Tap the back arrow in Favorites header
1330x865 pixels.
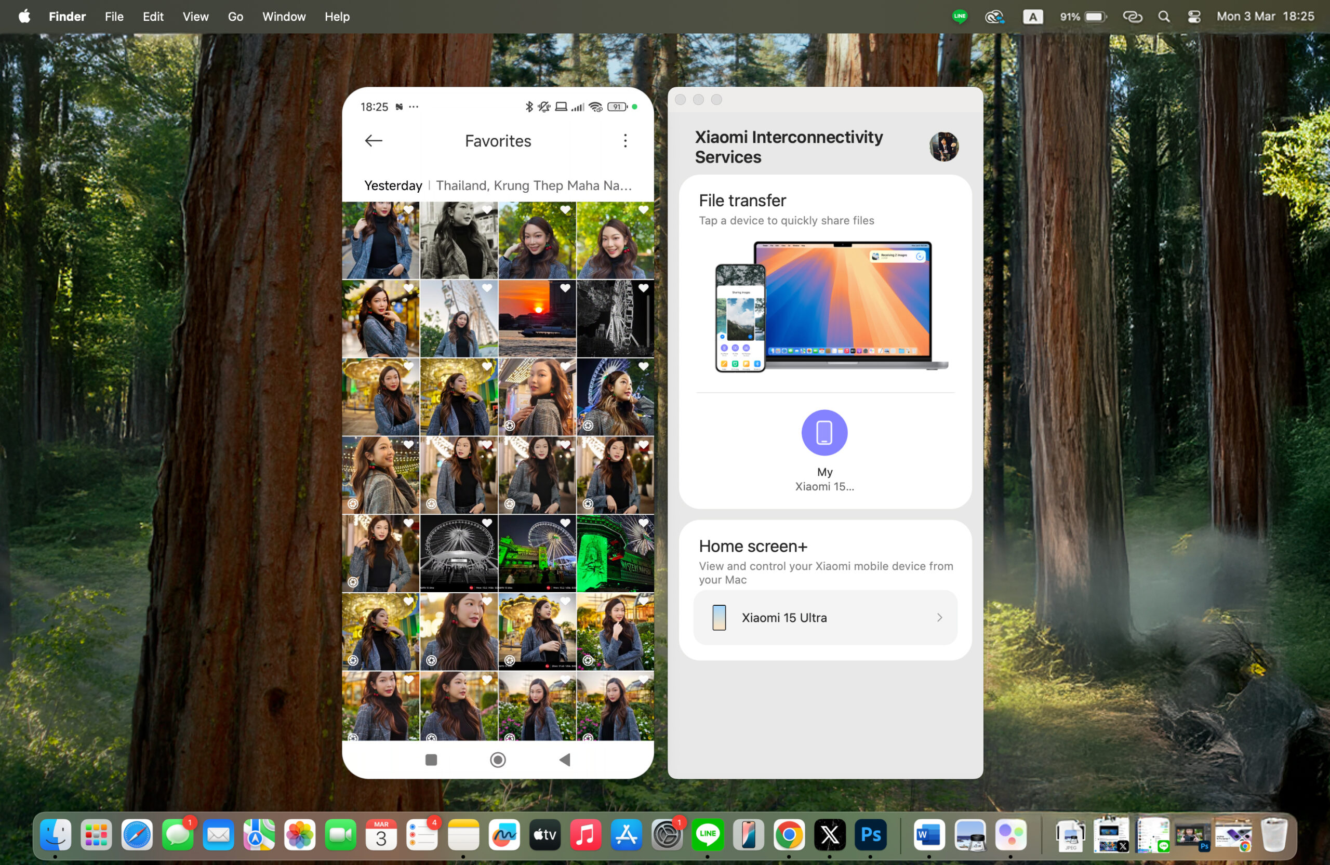point(374,141)
